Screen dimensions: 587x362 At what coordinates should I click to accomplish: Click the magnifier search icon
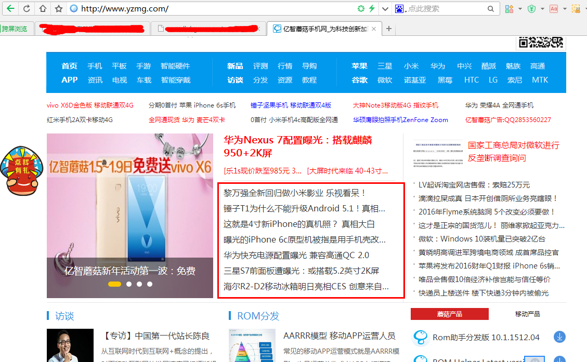tap(490, 9)
